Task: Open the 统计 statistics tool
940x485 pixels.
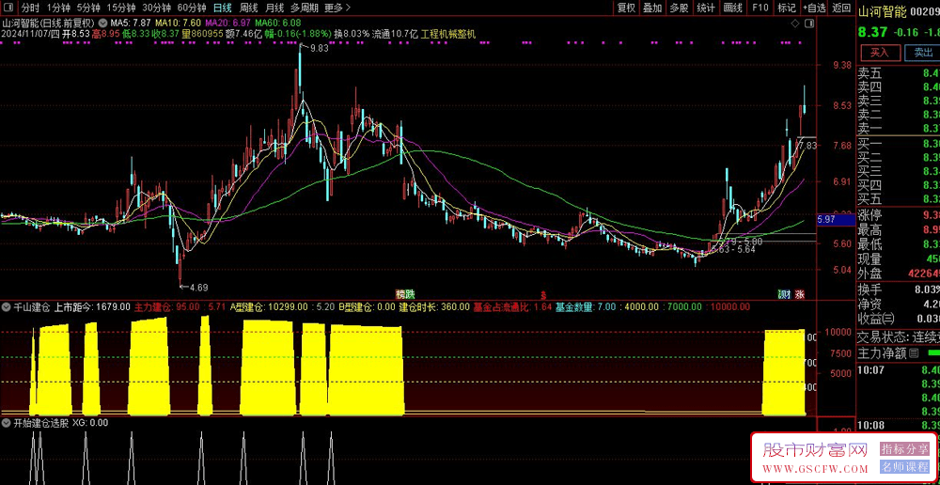Action: (706, 8)
